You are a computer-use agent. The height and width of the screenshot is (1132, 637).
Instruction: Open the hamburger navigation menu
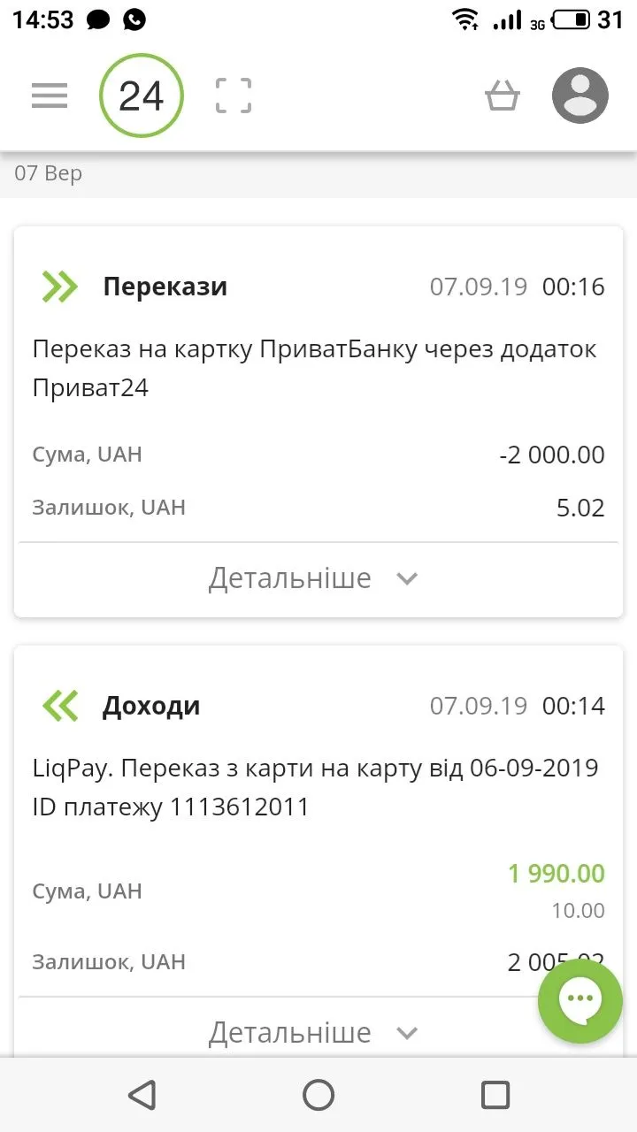[x=50, y=96]
